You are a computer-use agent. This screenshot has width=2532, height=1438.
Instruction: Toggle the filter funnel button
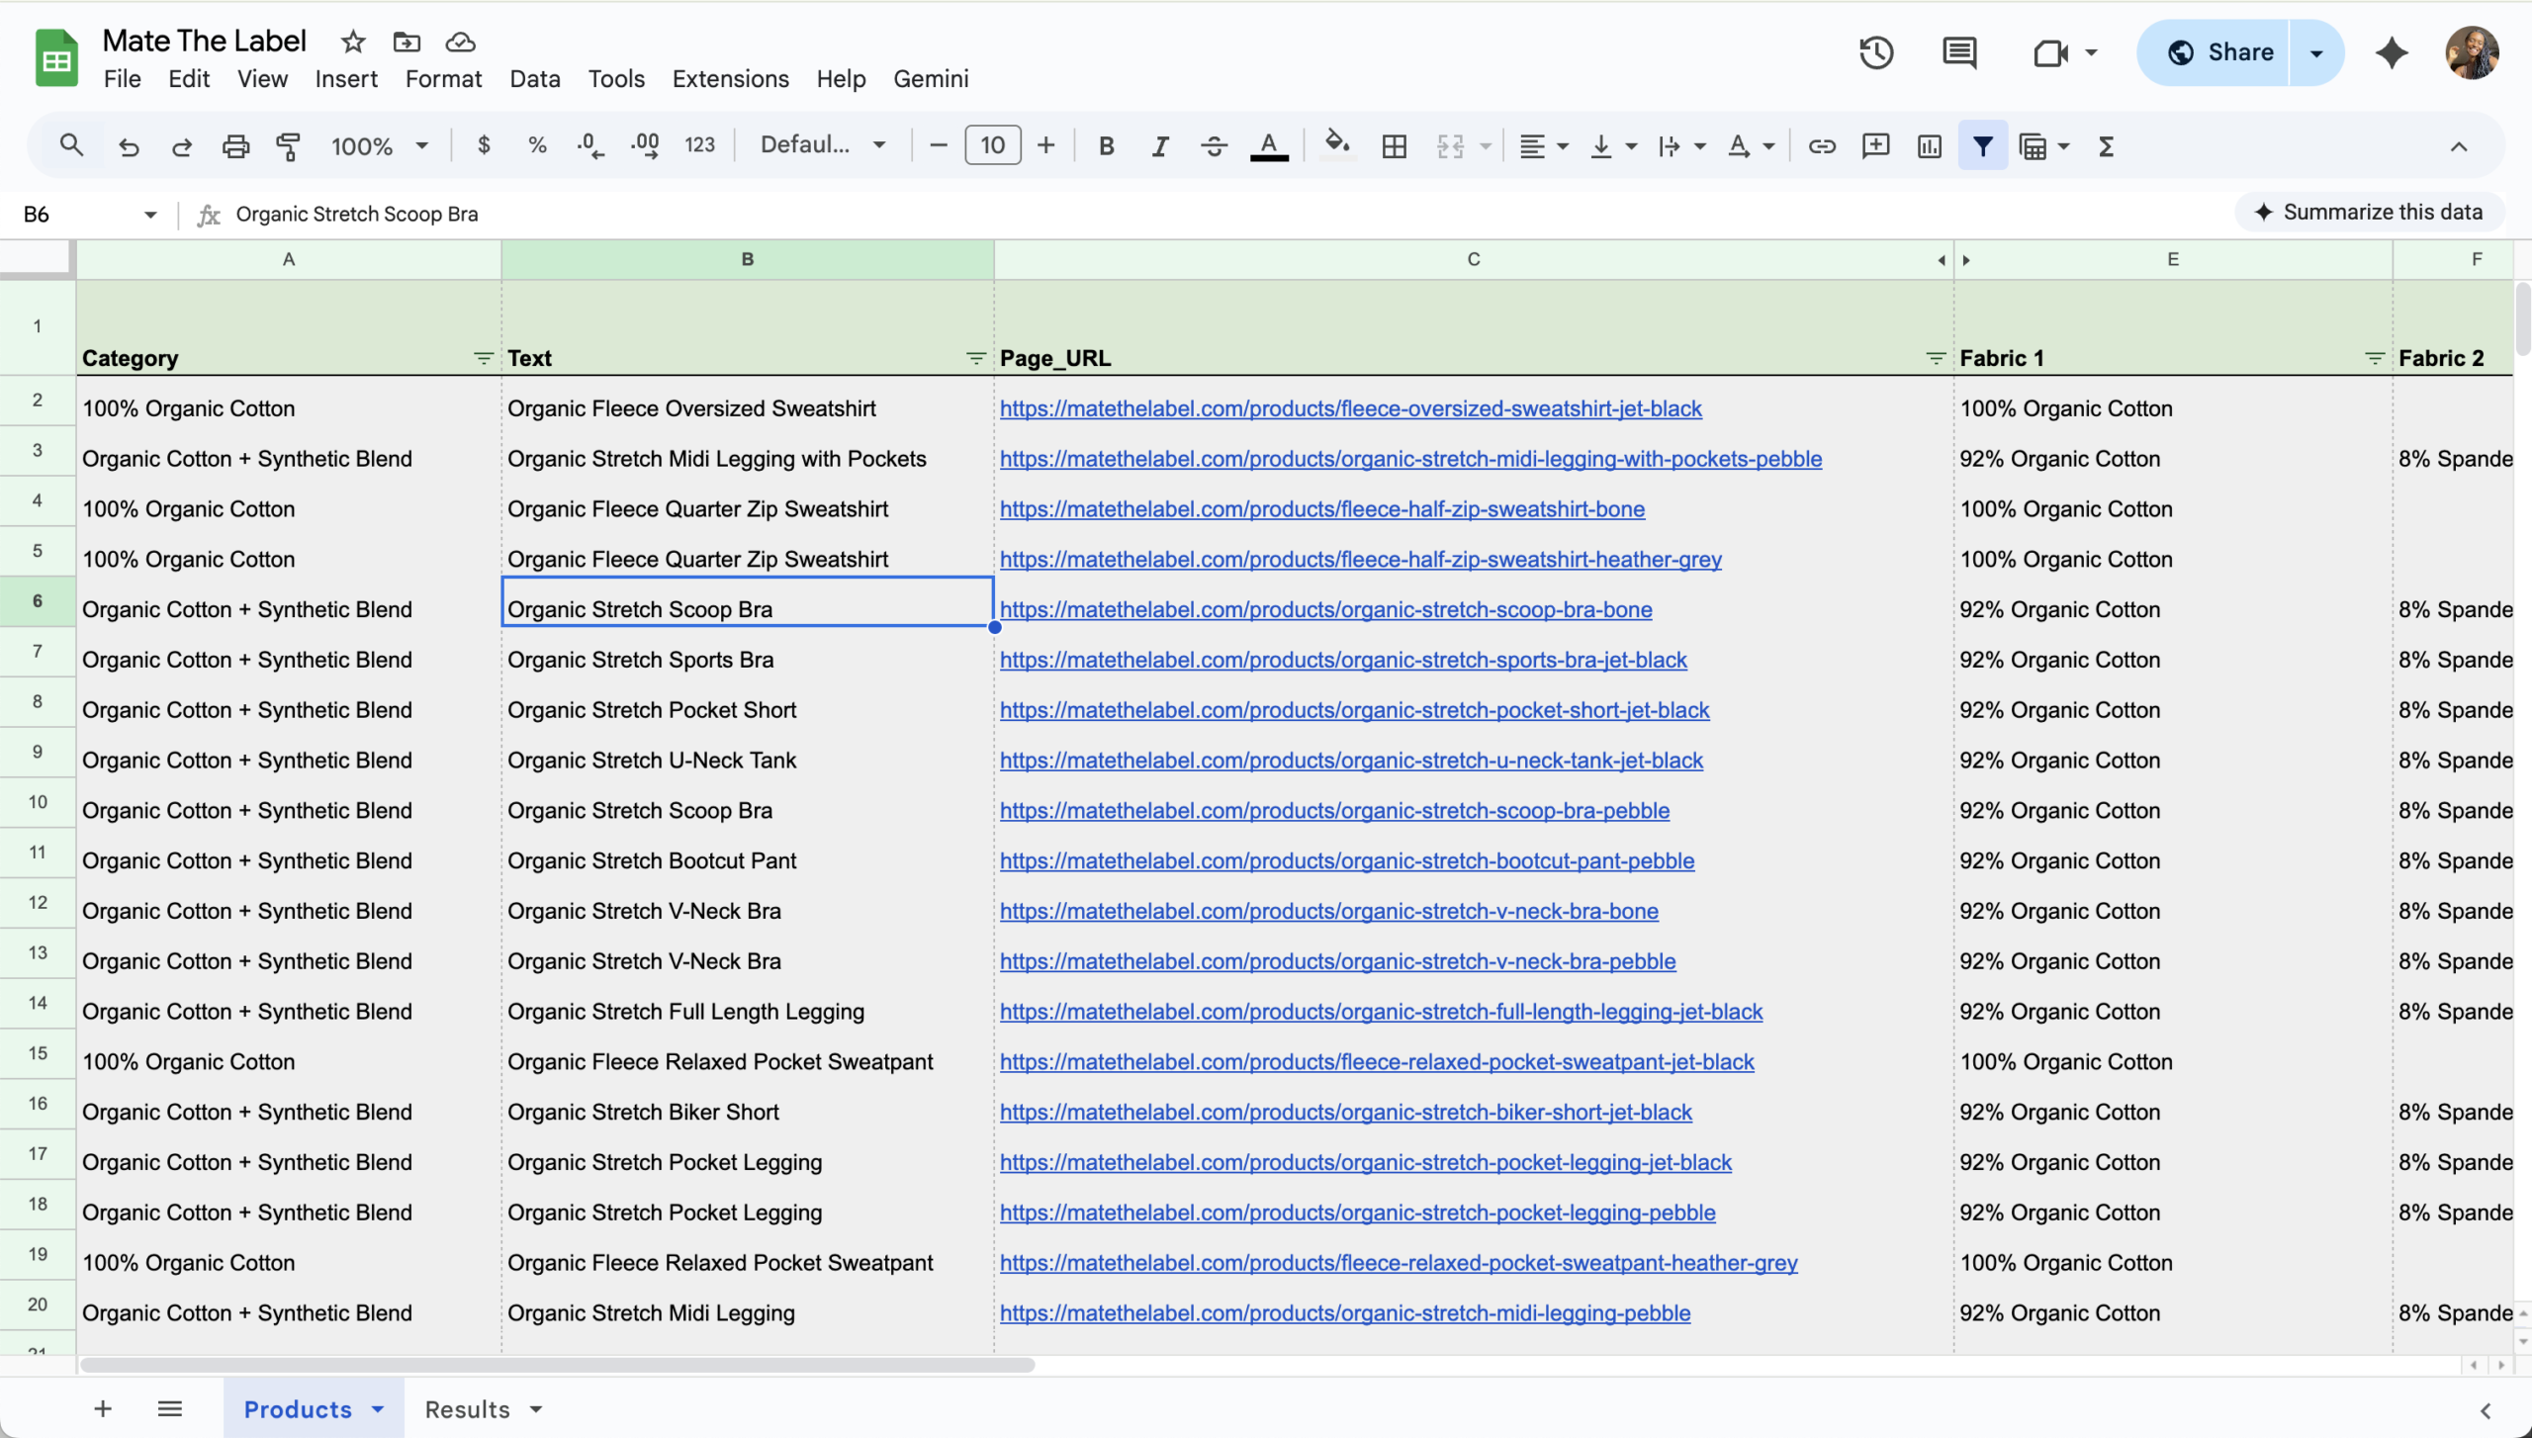(x=1982, y=146)
